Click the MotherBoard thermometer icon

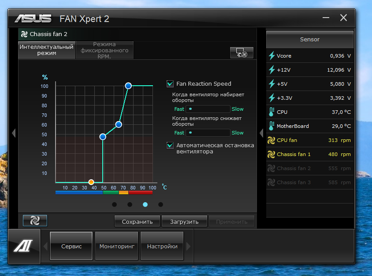click(x=272, y=126)
